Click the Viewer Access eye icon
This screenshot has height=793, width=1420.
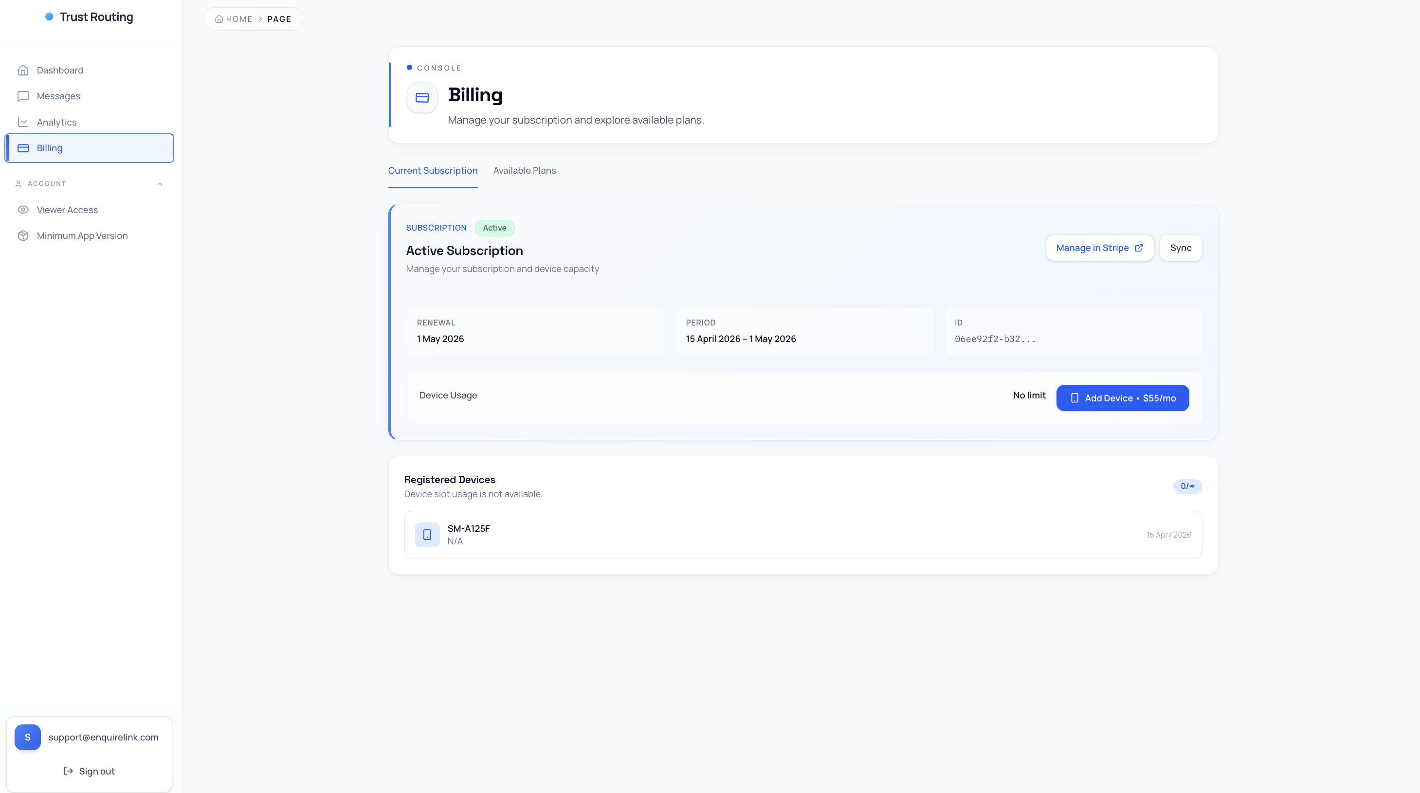click(23, 209)
